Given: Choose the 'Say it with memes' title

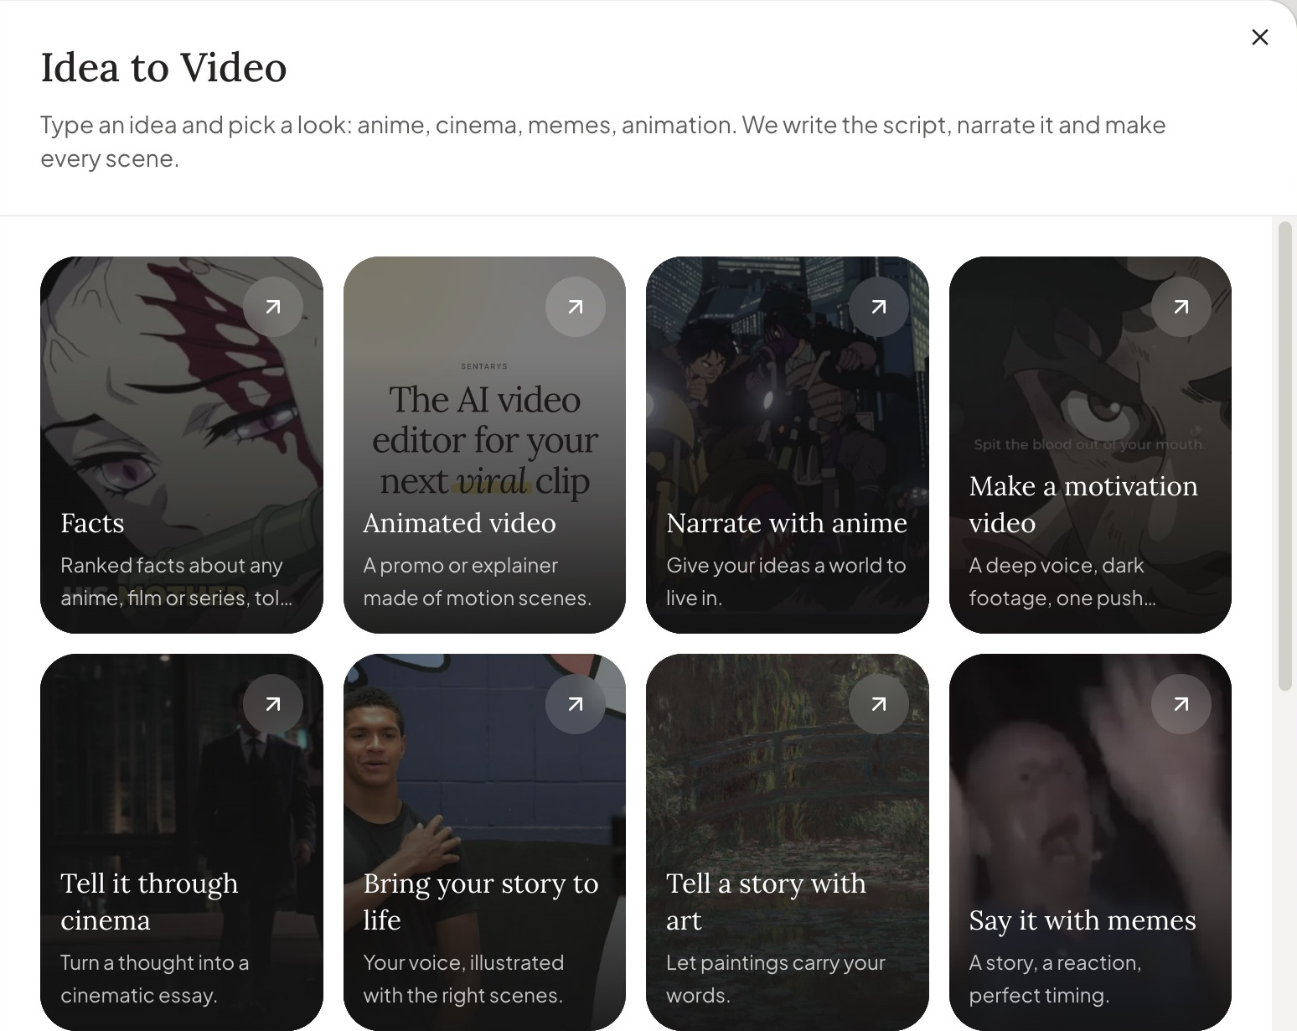Looking at the screenshot, I should (1083, 920).
